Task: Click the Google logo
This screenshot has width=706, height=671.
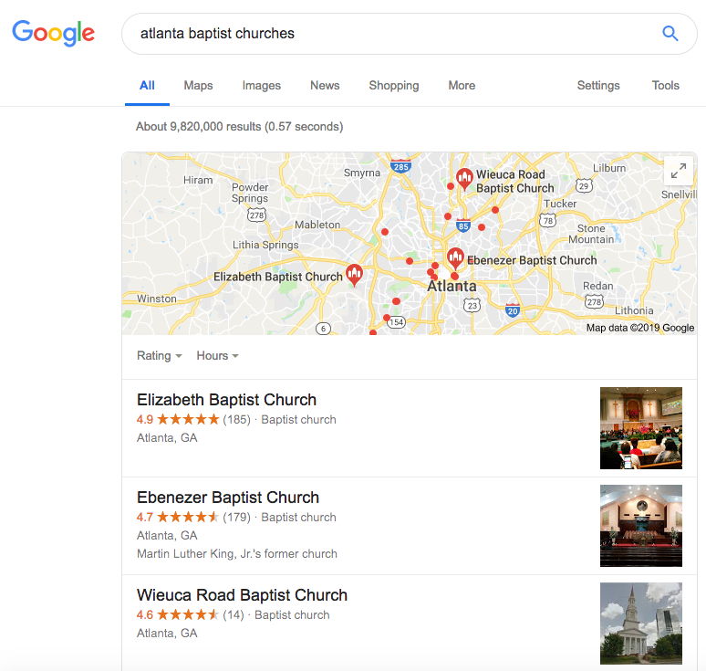Action: coord(53,34)
